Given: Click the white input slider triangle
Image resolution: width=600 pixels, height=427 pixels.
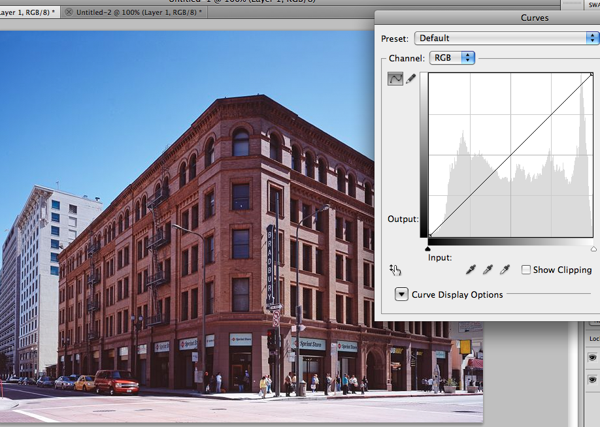Looking at the screenshot, I should [593, 249].
